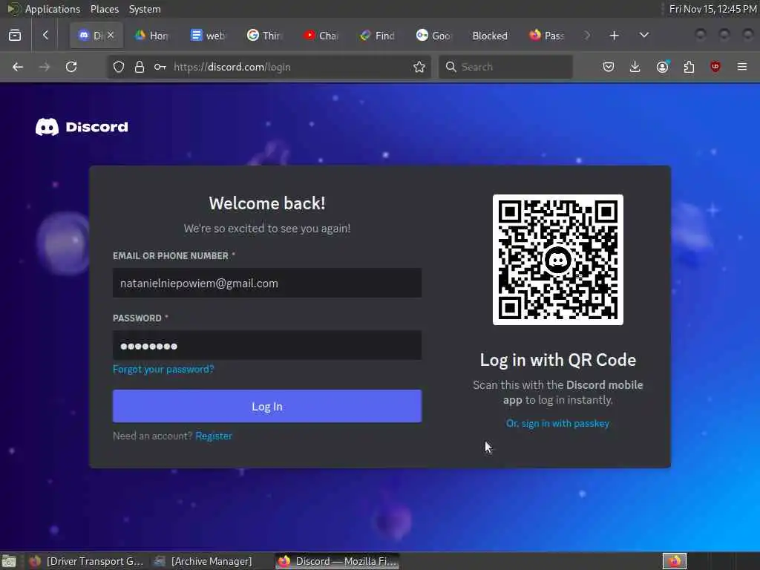Reload the Discord login page
The height and width of the screenshot is (570, 760).
pos(71,67)
